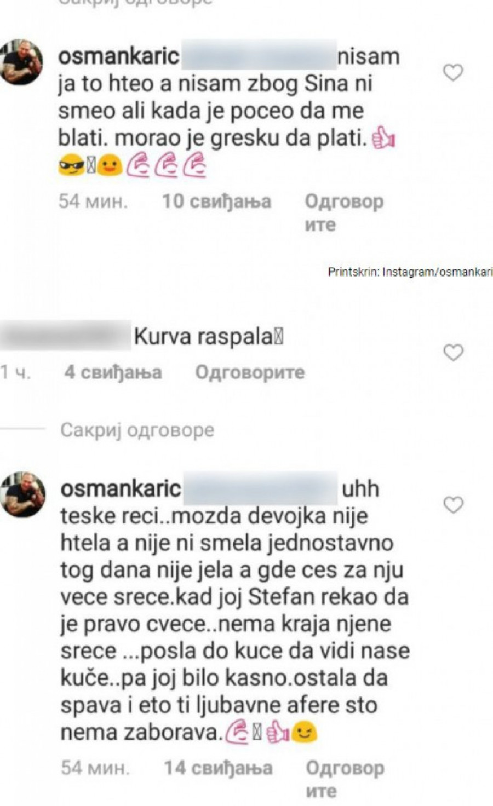This screenshot has height=806, width=493.
Task: Open osmankaric username in bottom reply
Action: click(x=121, y=488)
